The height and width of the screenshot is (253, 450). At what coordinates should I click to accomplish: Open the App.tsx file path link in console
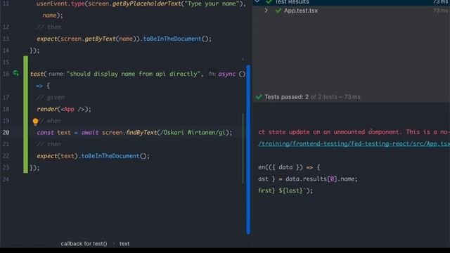click(x=354, y=143)
